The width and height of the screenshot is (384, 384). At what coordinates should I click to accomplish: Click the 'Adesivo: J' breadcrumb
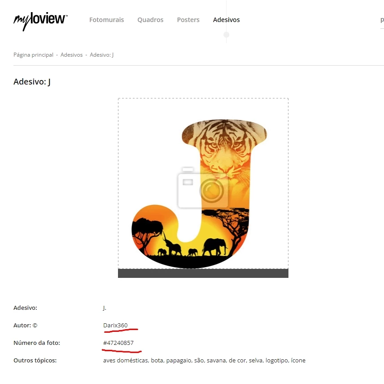102,55
